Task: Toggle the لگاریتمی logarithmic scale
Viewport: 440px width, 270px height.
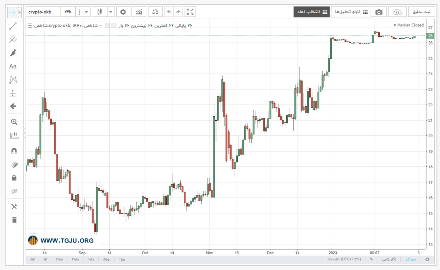Action: click(x=389, y=259)
